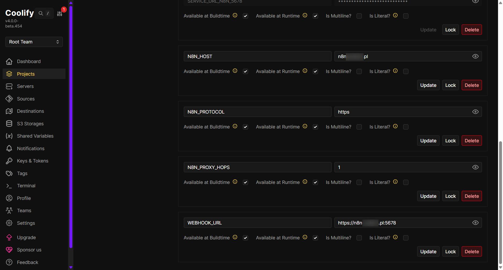Click the purple sidebar scrollbar thumb
This screenshot has height=270, width=503.
point(71,127)
